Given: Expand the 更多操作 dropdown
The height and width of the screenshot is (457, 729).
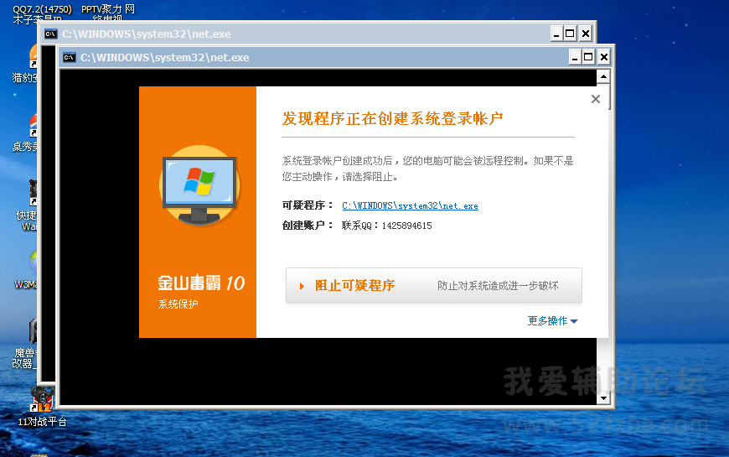Looking at the screenshot, I should pos(552,320).
